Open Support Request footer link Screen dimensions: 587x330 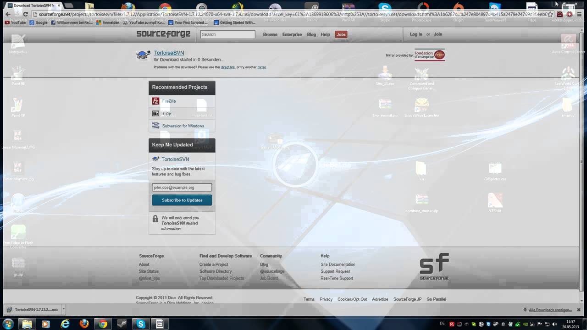[x=335, y=271]
